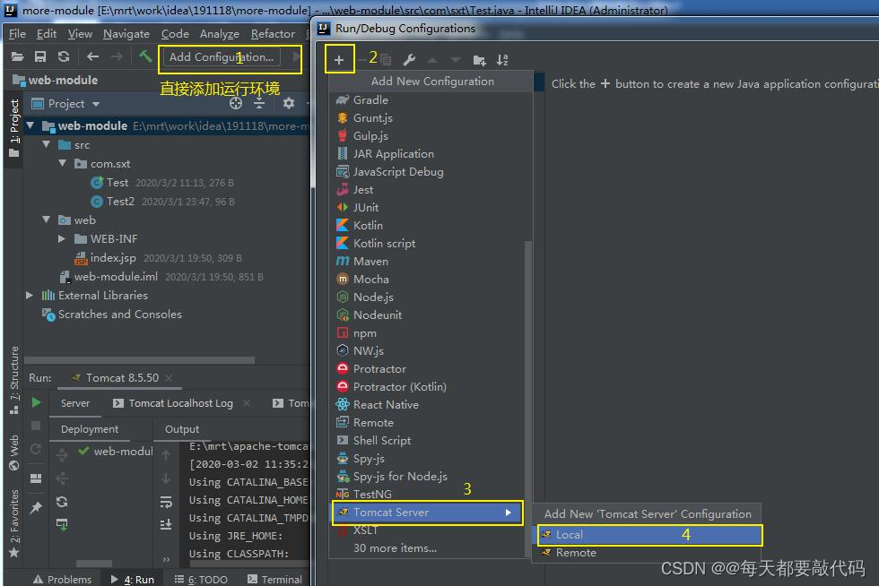Select JAR Application configuration type
Viewport: 879px width, 586px height.
click(x=430, y=153)
